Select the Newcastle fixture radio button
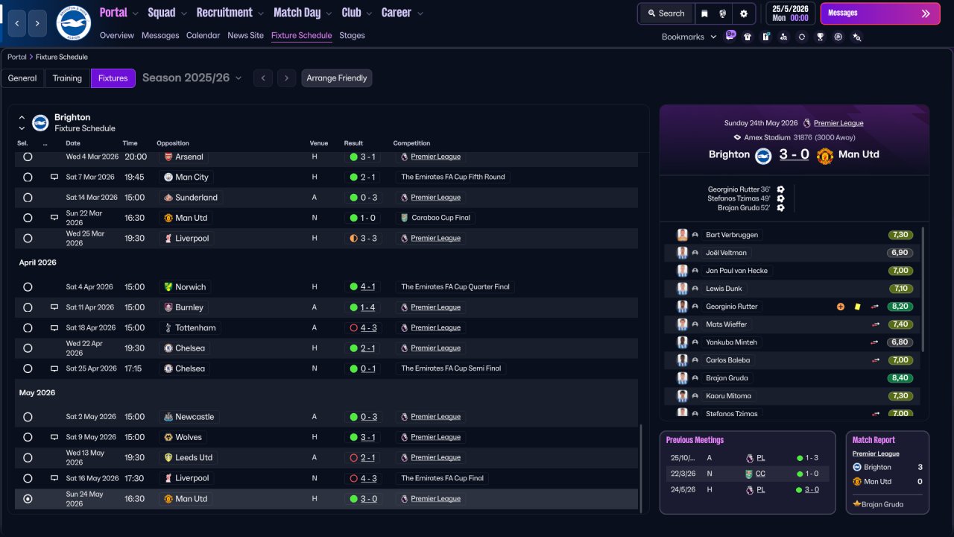 click(28, 417)
